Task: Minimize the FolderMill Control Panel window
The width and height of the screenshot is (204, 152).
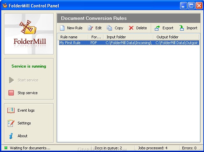Action: (183, 6)
